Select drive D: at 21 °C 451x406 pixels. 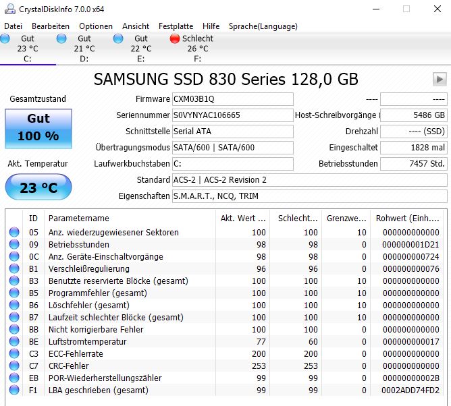click(x=84, y=49)
